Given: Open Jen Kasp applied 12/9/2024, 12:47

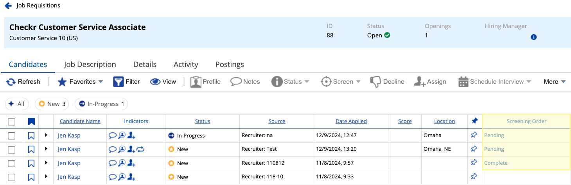Looking at the screenshot, I should point(69,136).
